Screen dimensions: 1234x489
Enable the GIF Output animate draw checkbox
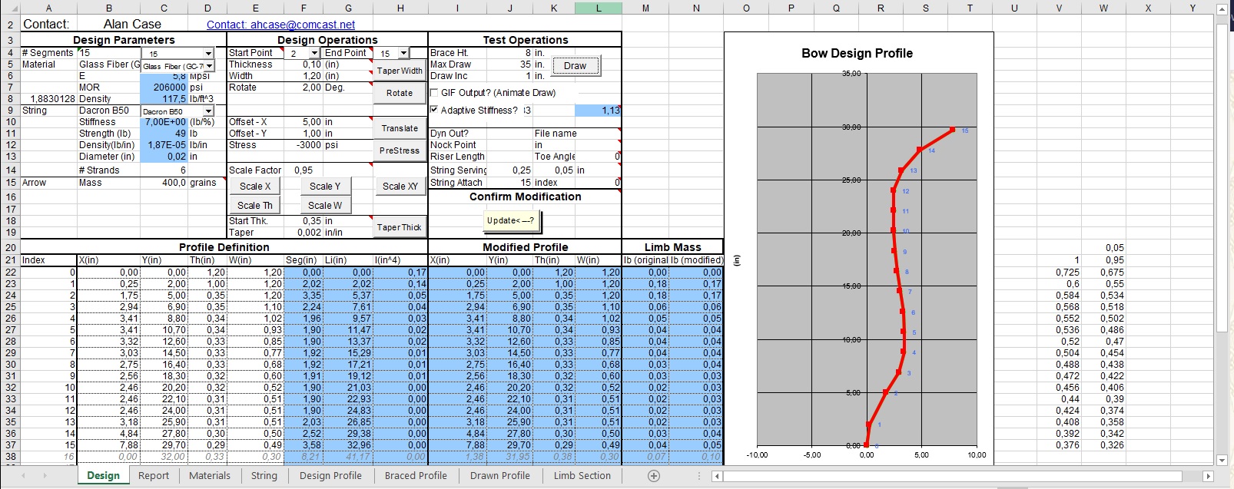pos(435,93)
